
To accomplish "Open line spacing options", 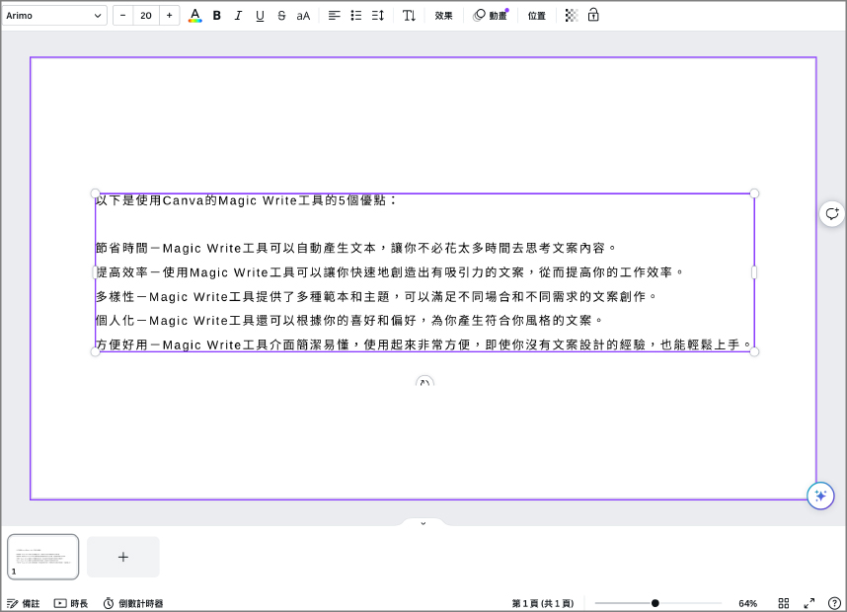I will (x=377, y=16).
